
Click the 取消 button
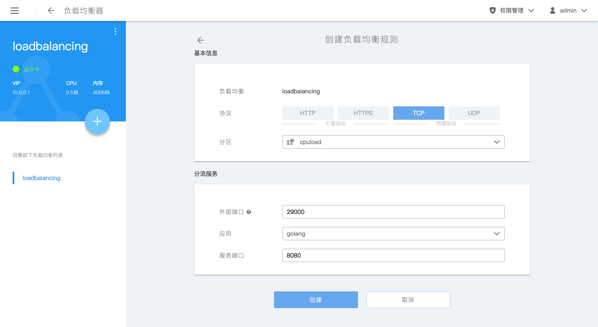pos(408,300)
